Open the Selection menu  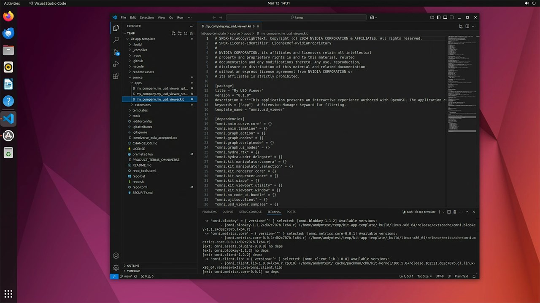pos(147,17)
